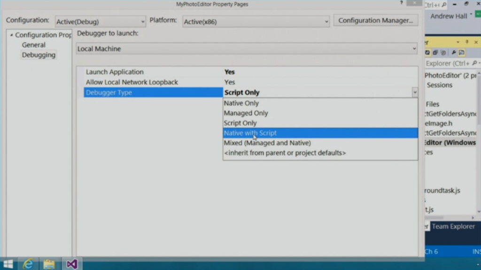This screenshot has height=270, width=481.
Task: Select General in the properties tree
Action: coord(33,45)
